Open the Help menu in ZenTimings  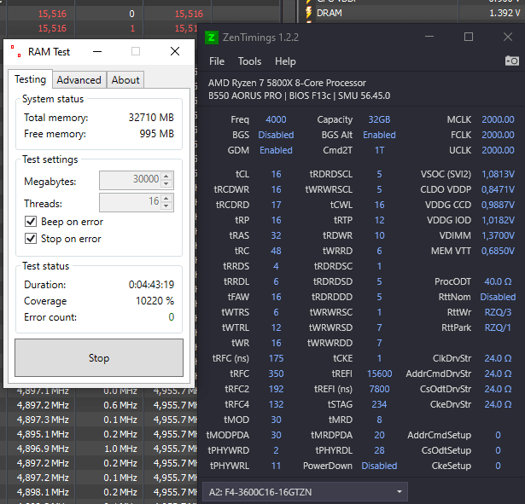pos(285,61)
